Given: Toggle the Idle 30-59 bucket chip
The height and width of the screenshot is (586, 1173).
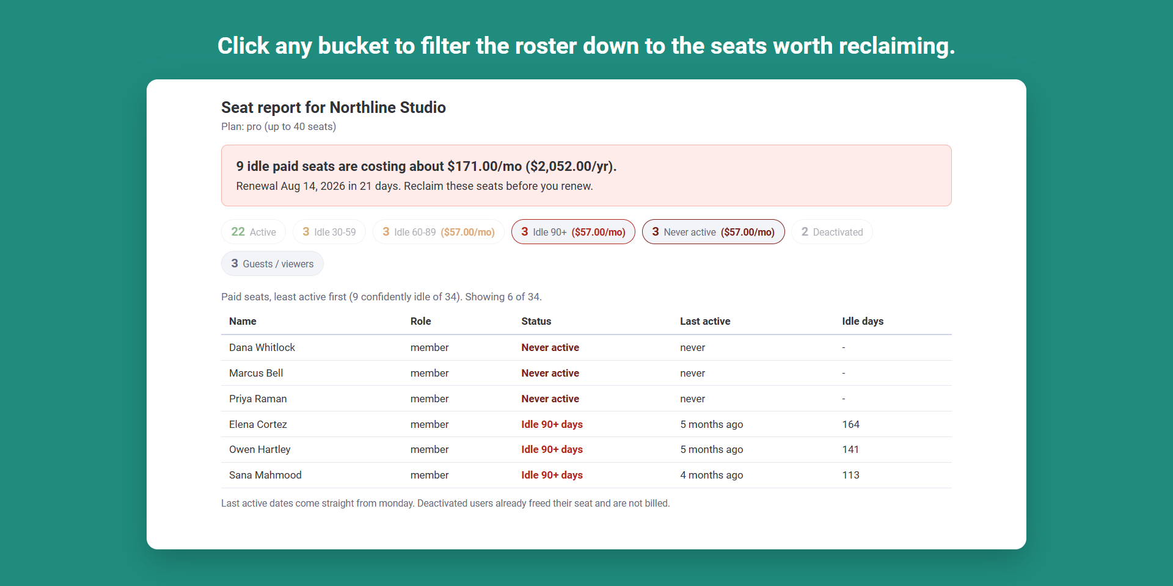Looking at the screenshot, I should coord(329,232).
